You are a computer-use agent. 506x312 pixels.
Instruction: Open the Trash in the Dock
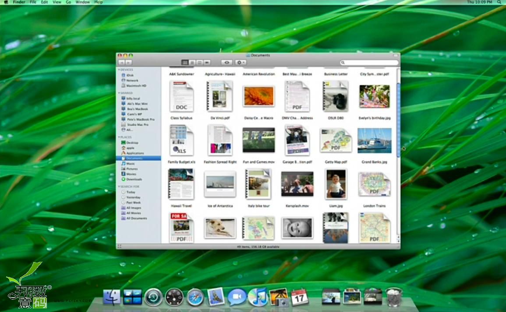[394, 297]
